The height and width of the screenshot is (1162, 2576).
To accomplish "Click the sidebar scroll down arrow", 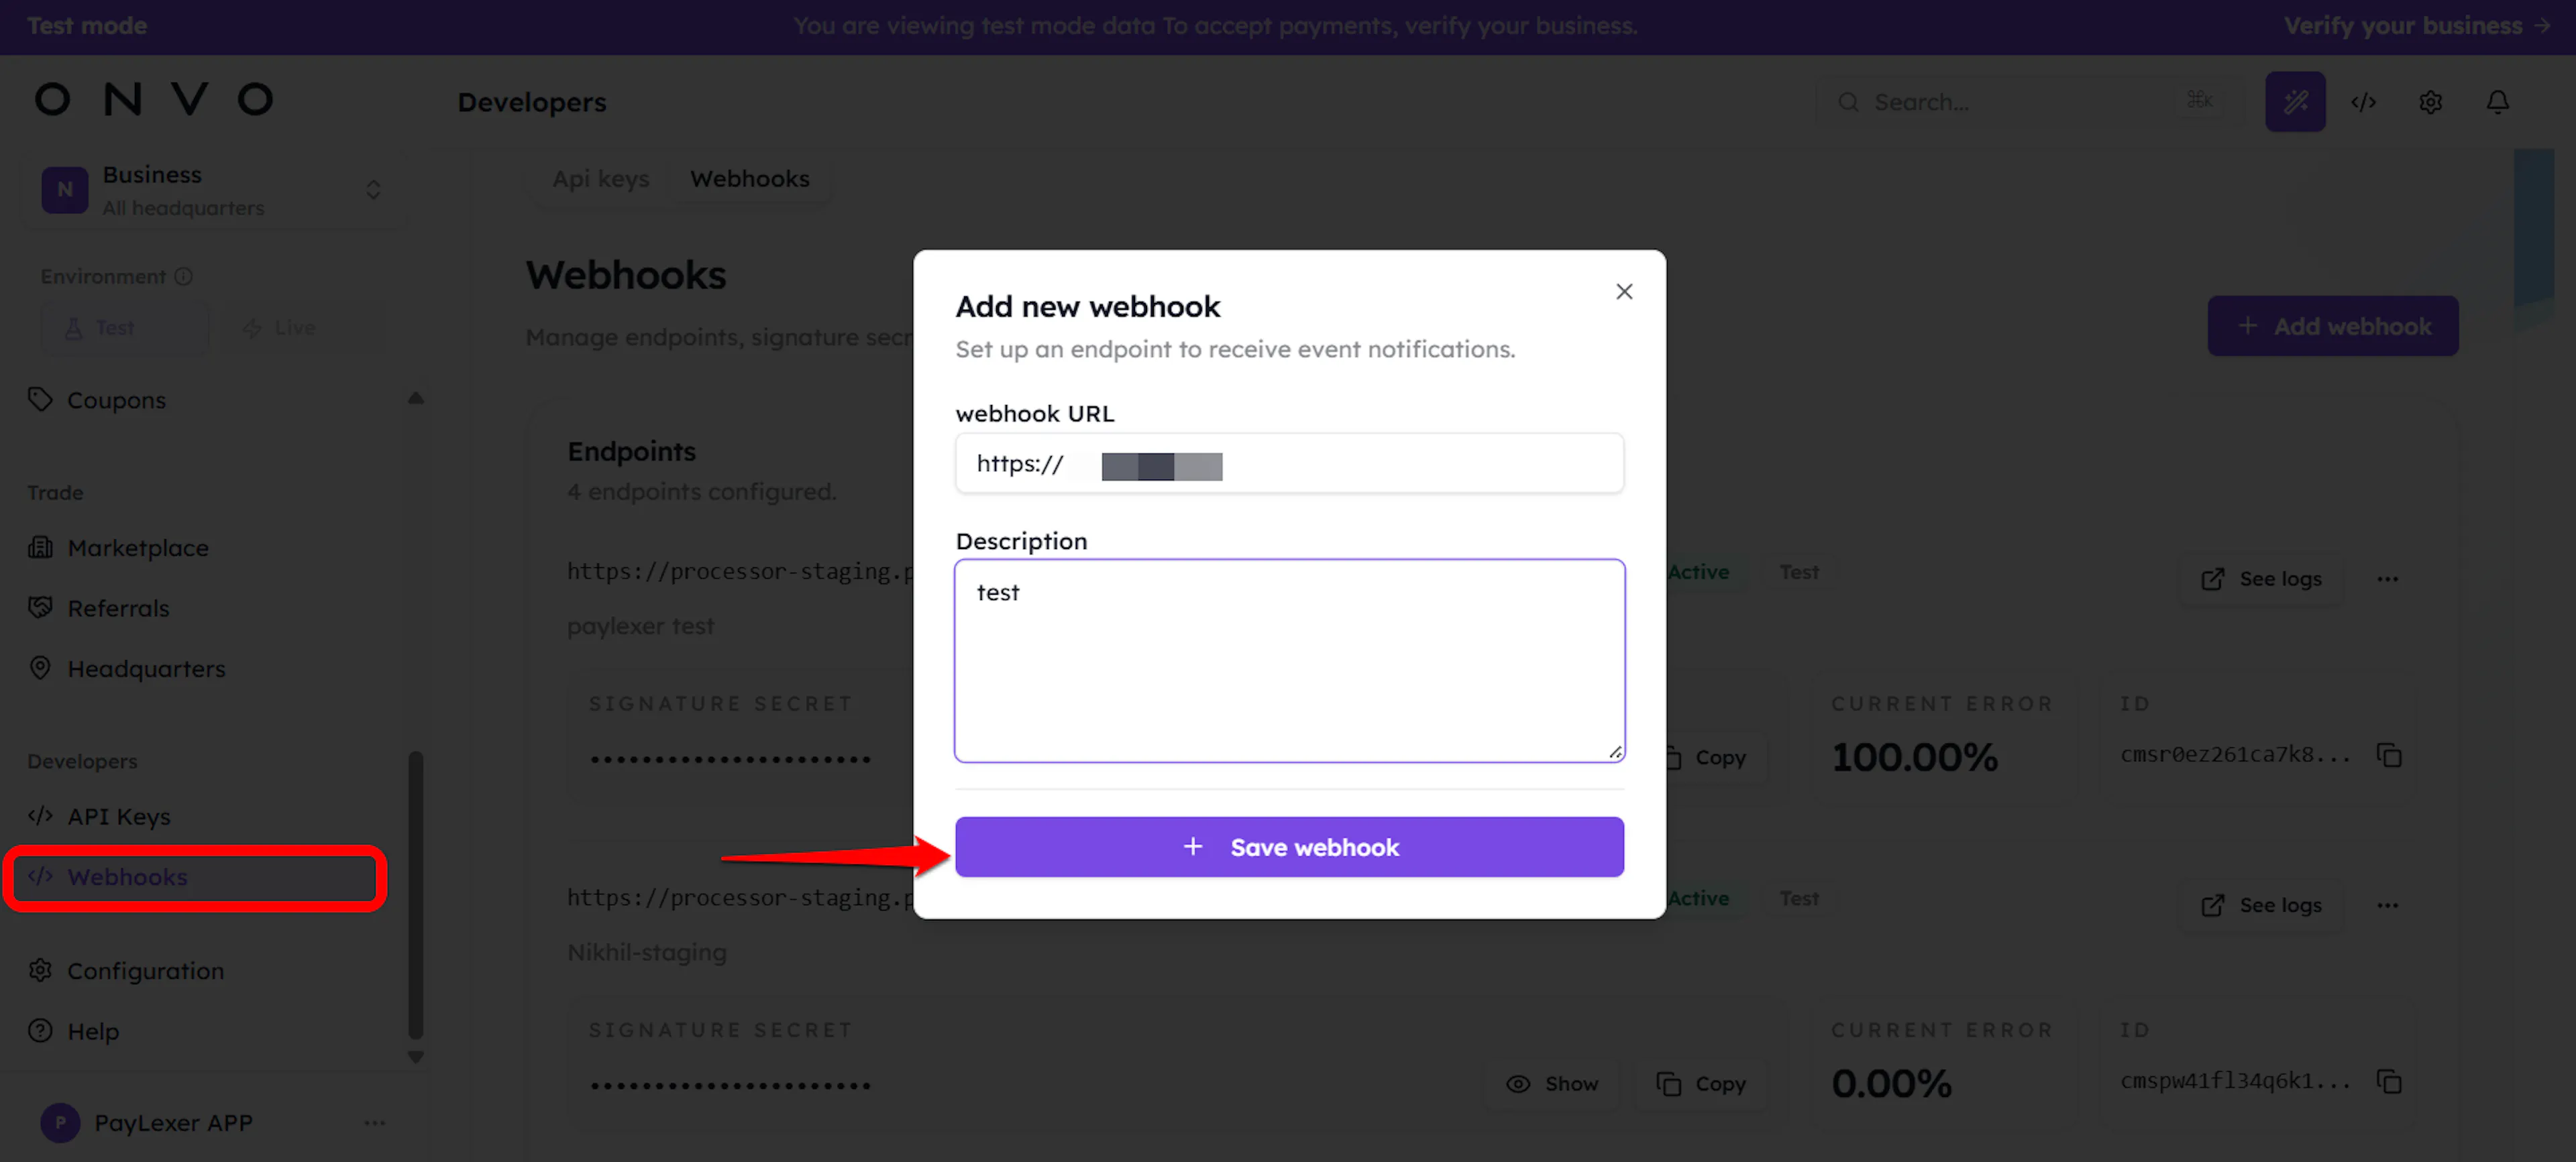I will tap(416, 1056).
